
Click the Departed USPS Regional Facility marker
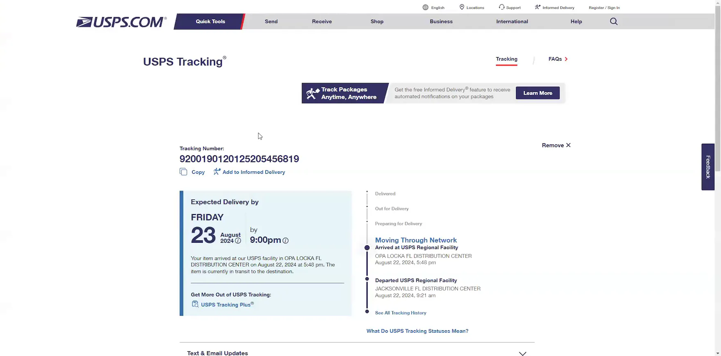(367, 279)
